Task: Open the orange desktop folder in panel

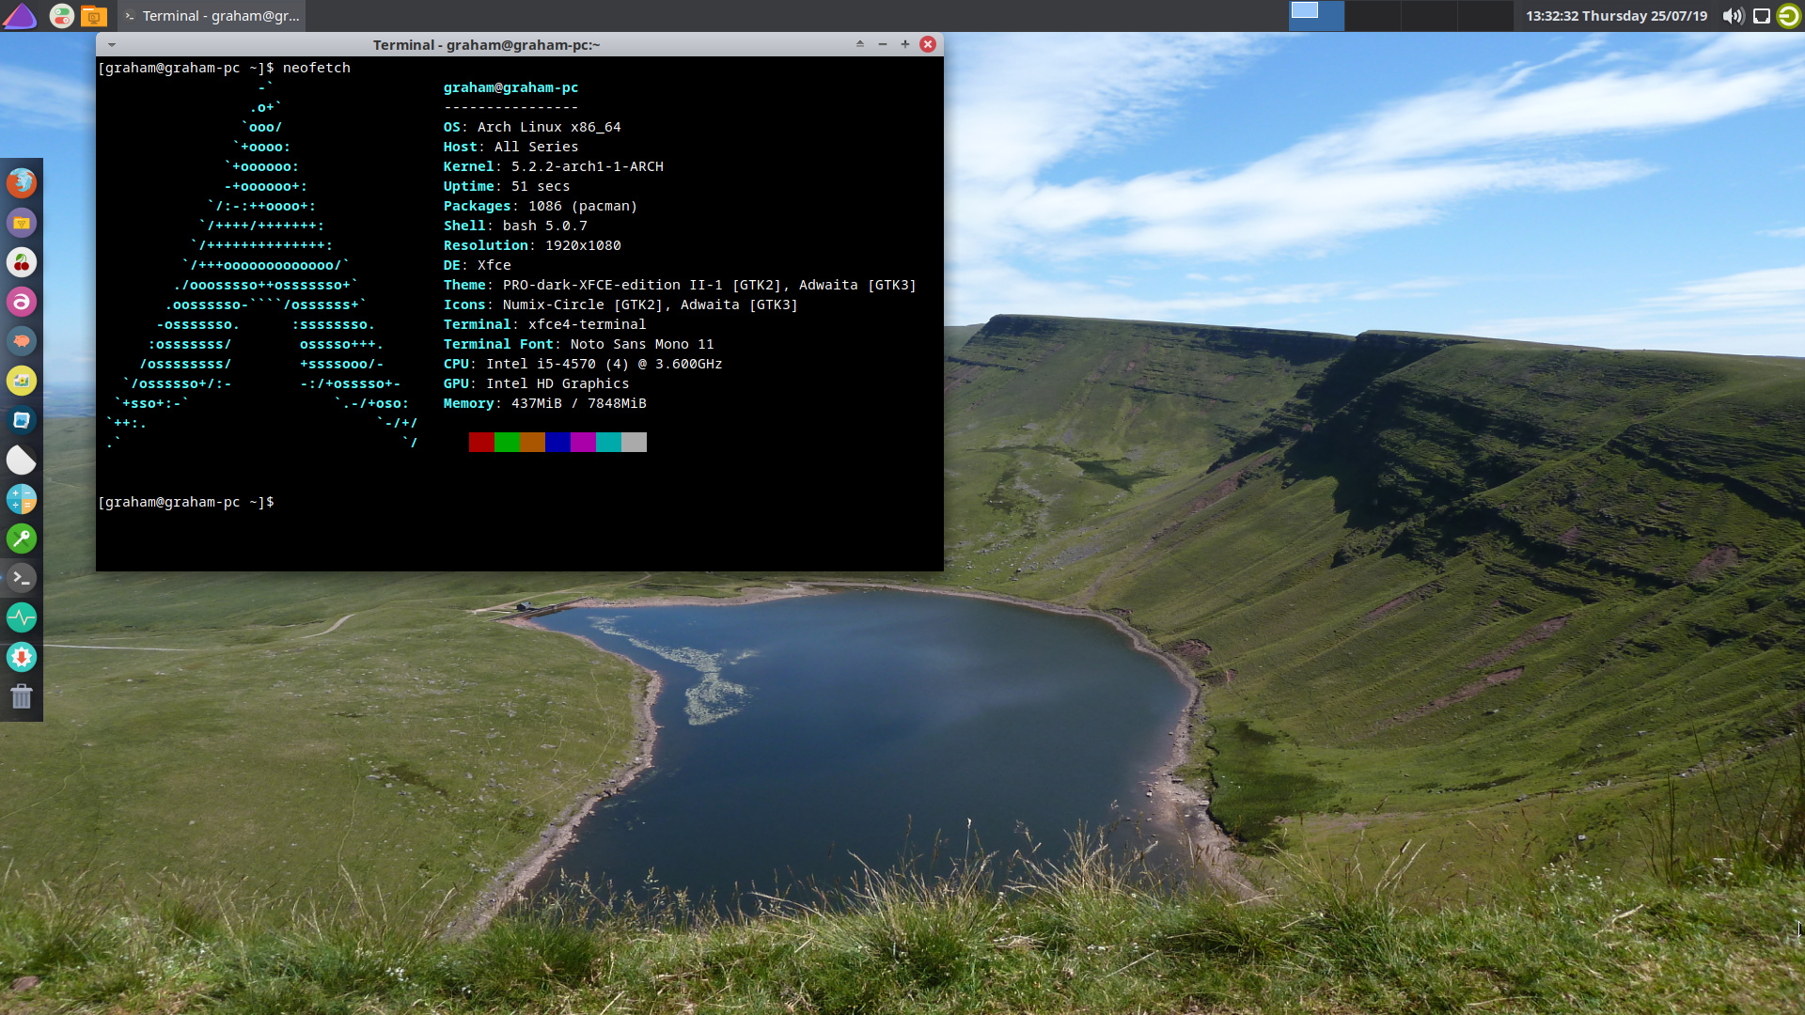Action: [93, 16]
